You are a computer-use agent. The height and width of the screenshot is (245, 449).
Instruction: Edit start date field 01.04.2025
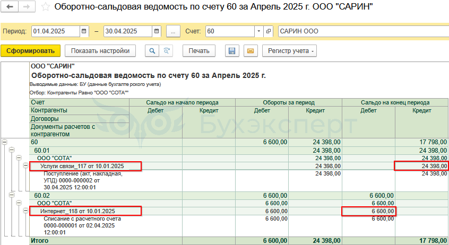click(56, 31)
